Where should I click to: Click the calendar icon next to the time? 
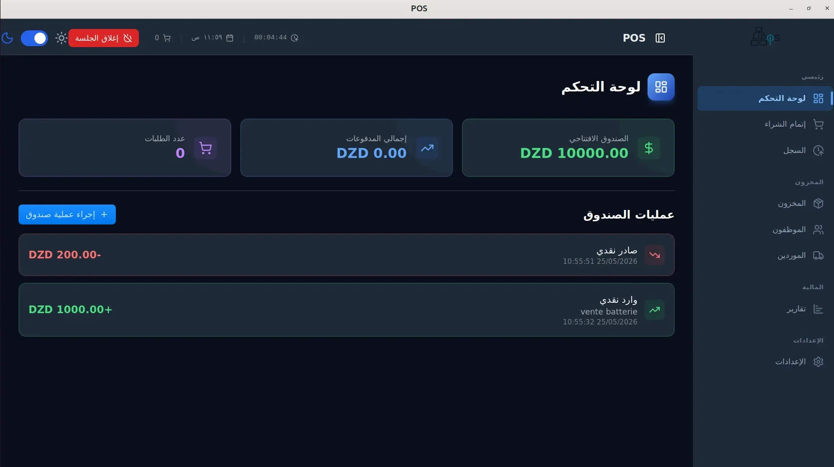click(x=230, y=38)
